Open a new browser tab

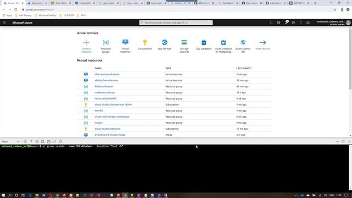click(315, 3)
